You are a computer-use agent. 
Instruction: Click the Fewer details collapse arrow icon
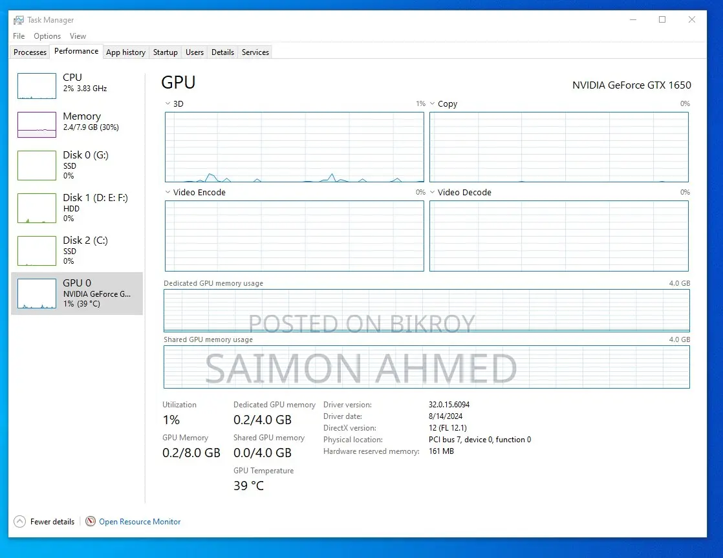coord(20,522)
